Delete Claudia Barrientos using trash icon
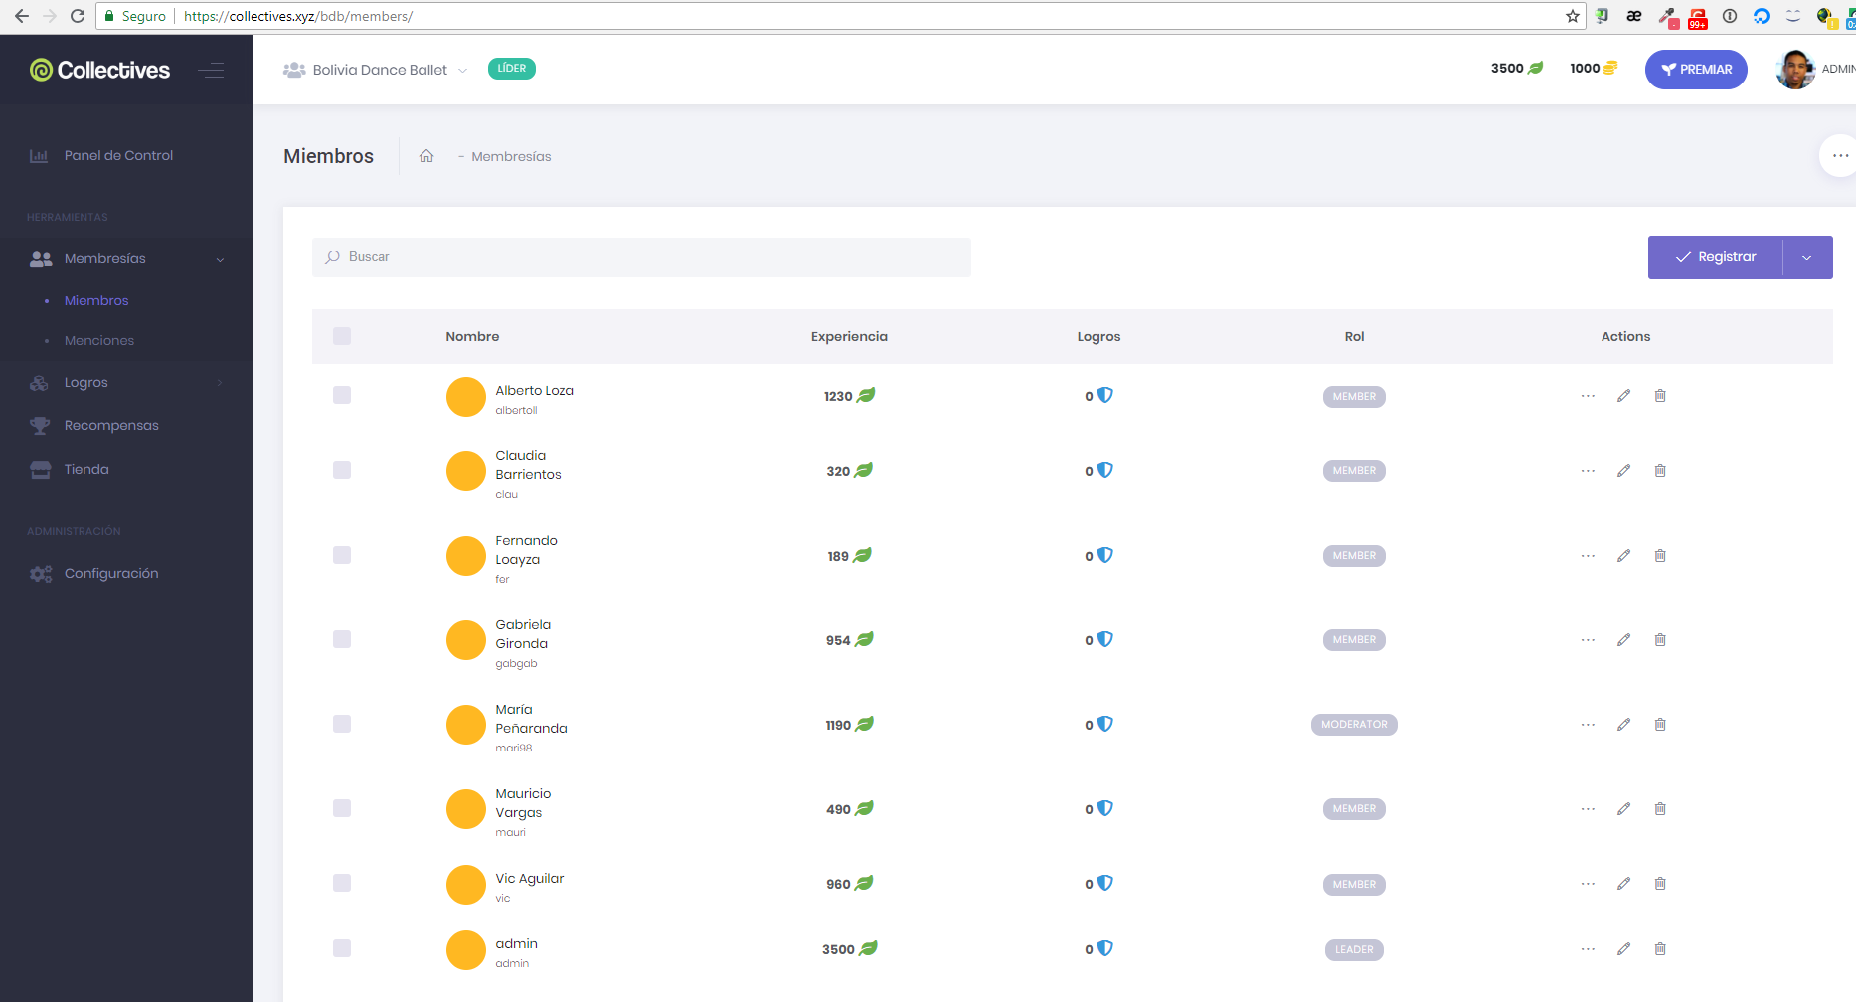1856x1002 pixels. coord(1660,471)
